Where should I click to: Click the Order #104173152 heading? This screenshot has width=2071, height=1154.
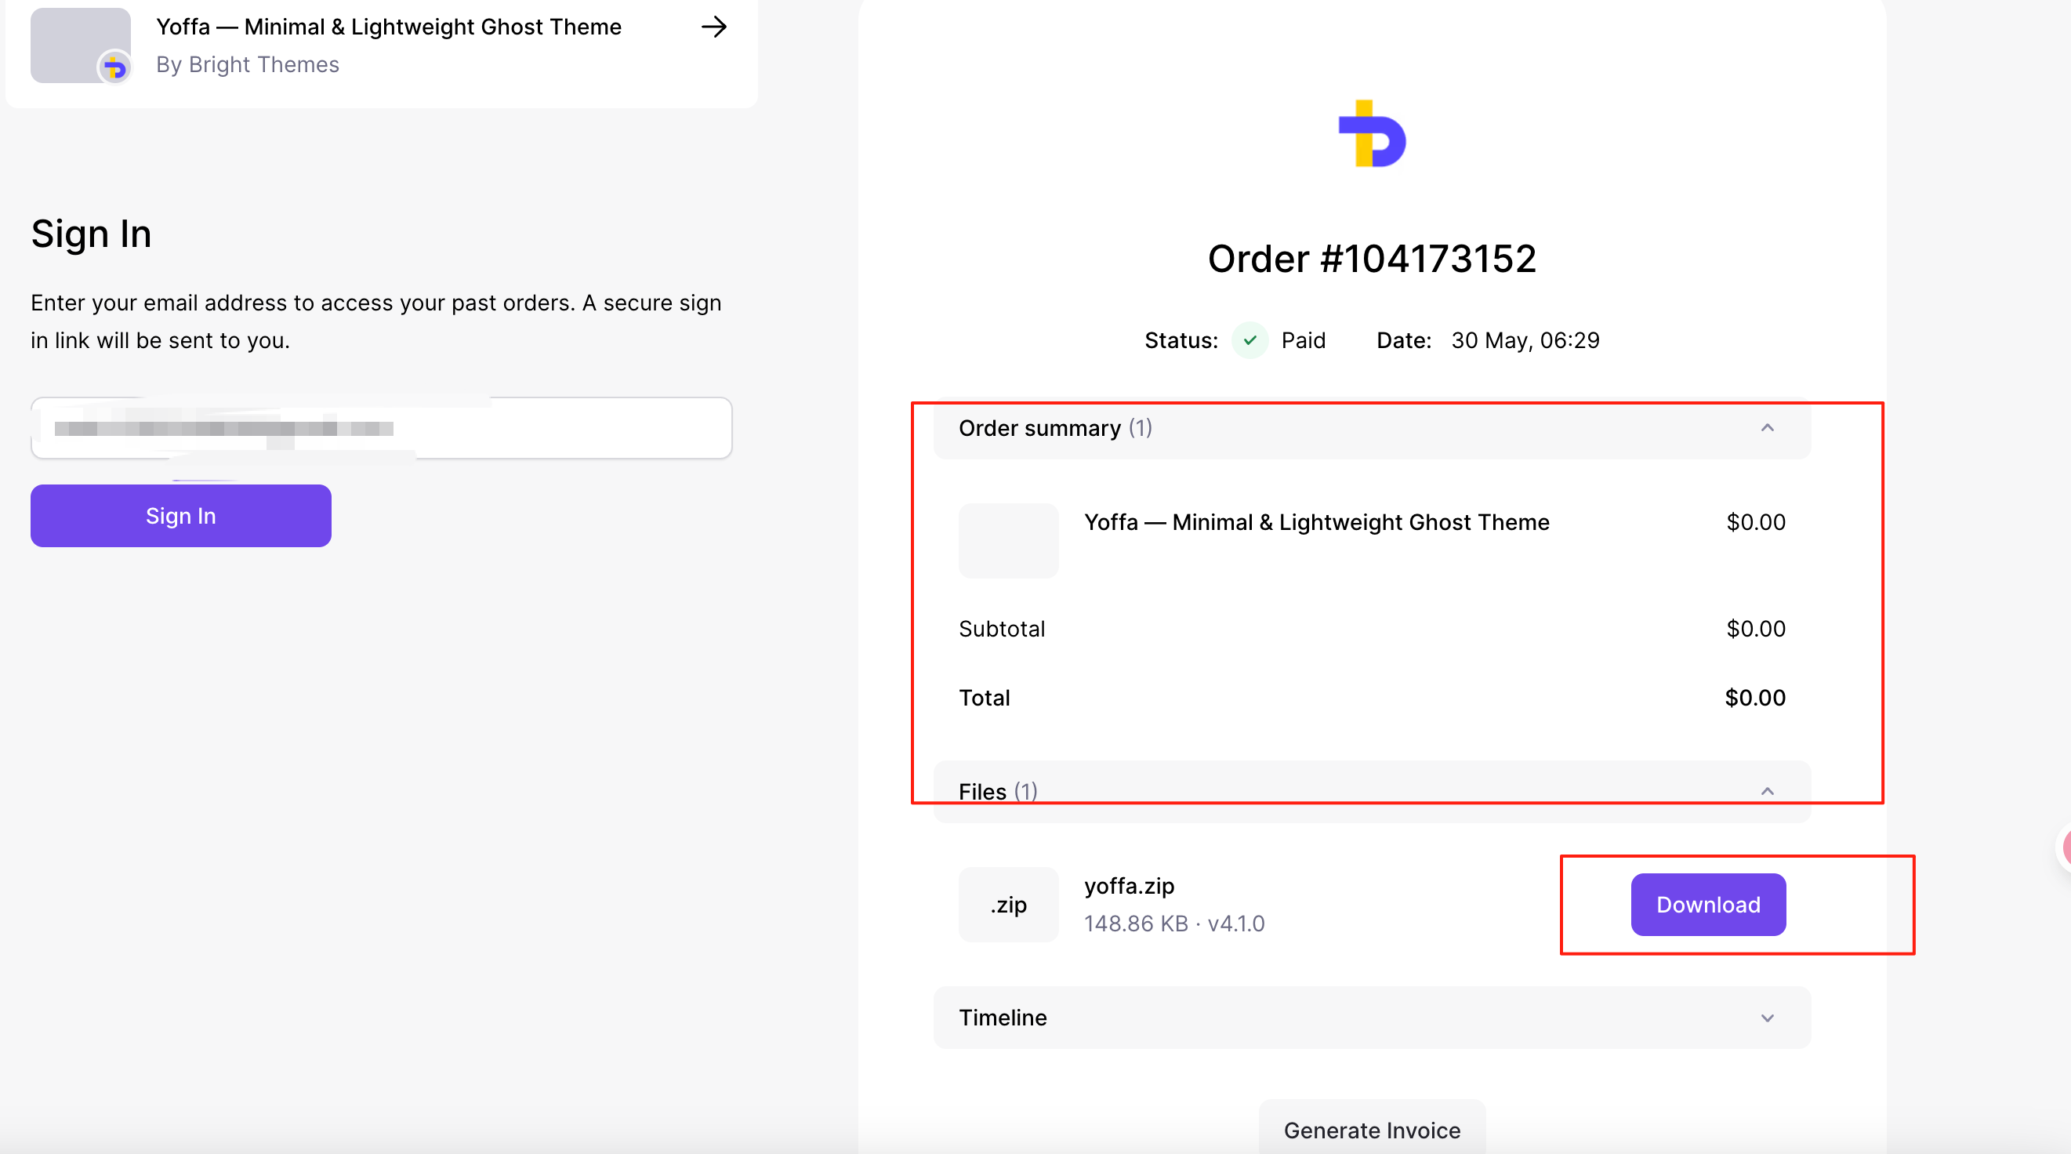pos(1372,259)
